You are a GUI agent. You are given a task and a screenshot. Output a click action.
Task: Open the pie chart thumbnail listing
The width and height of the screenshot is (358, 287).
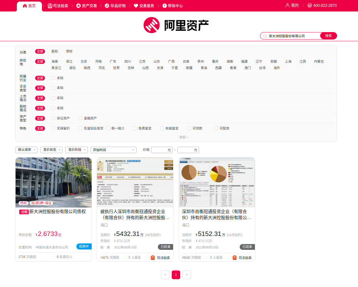coord(217,183)
